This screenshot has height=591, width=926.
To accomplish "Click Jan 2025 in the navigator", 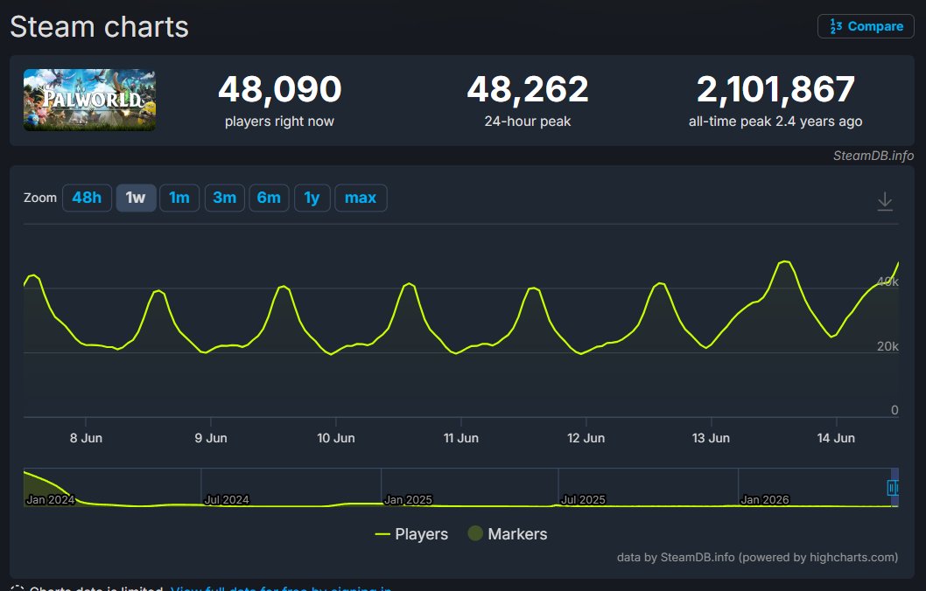I will [408, 499].
